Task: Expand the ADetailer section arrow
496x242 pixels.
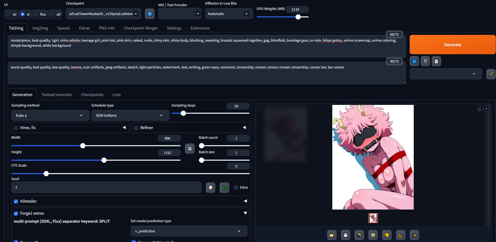Action: click(245, 201)
